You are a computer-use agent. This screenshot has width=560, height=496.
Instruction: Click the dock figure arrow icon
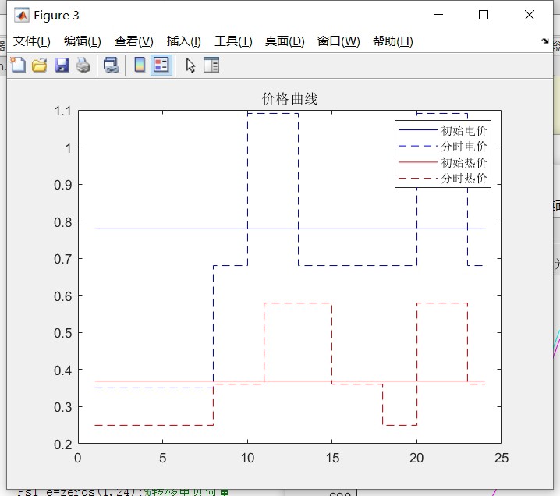point(544,41)
